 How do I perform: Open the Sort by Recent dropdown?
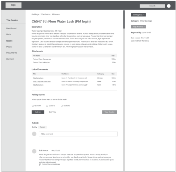click(x=43, y=127)
